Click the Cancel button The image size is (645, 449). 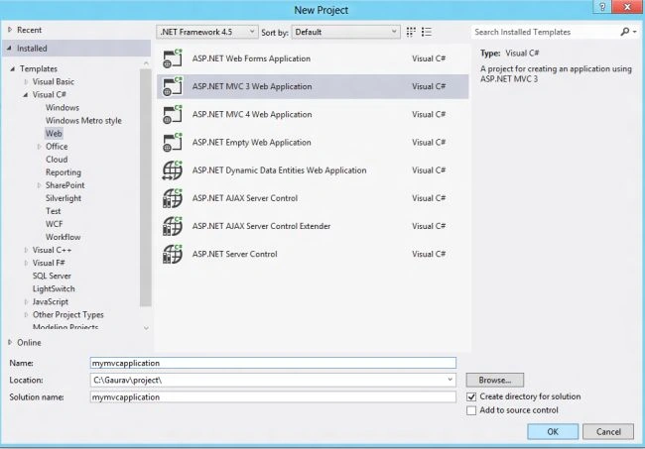608,432
